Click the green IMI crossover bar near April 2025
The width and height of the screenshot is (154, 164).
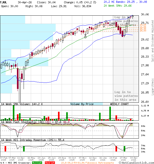click(x=24, y=149)
